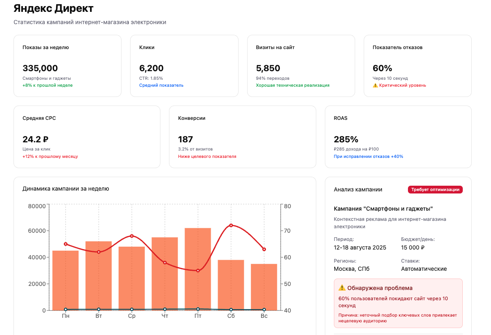Click the orange bar for Пн
The height and width of the screenshot is (335, 491).
[x=65, y=281]
